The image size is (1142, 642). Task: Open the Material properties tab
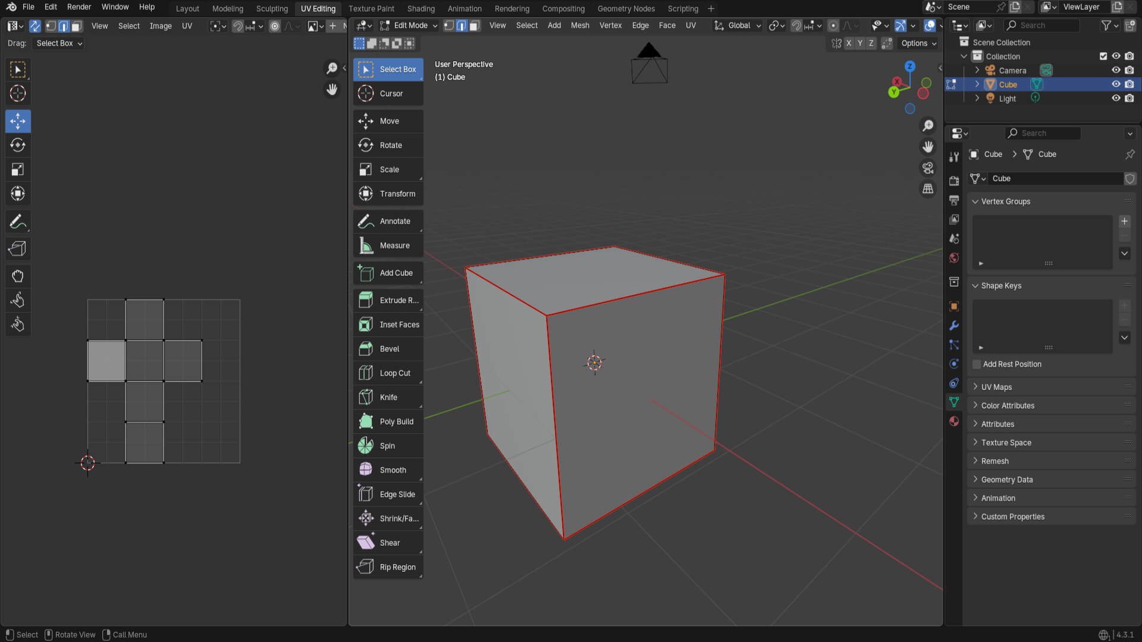point(954,421)
